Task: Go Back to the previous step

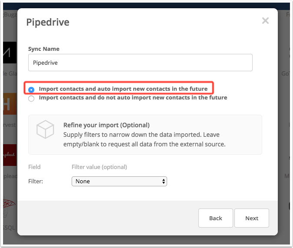Action: click(x=216, y=218)
